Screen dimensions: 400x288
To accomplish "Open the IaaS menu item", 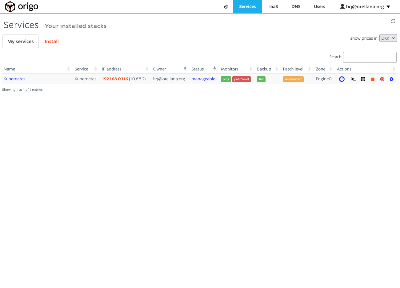I will click(x=274, y=6).
